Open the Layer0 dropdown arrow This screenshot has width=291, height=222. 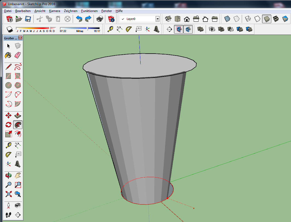(x=157, y=19)
